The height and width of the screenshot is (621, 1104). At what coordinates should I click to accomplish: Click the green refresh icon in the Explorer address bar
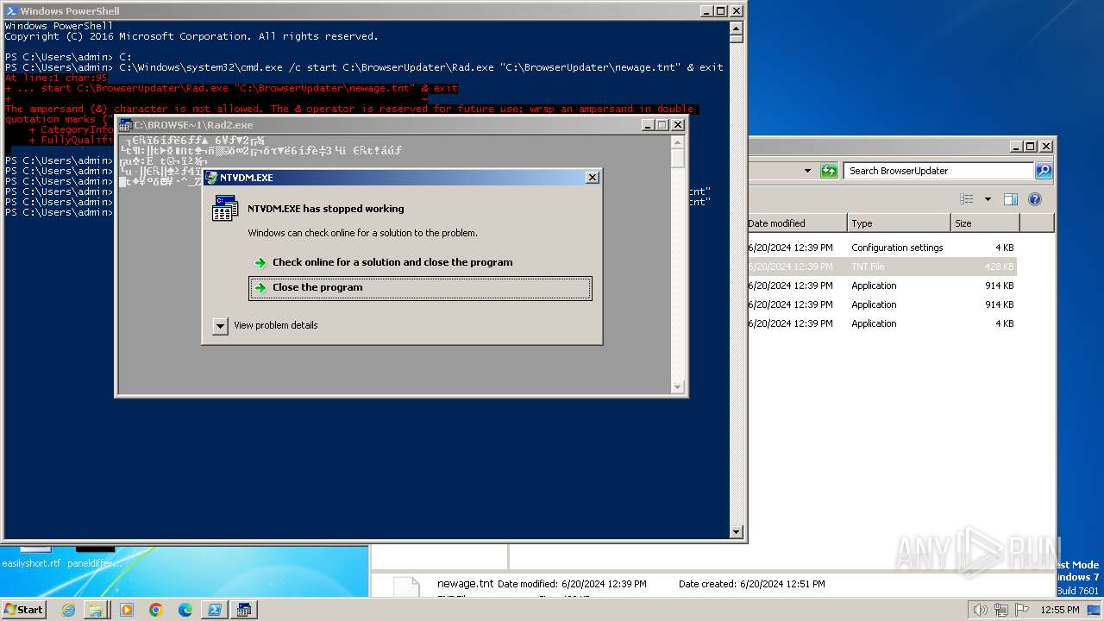point(829,171)
